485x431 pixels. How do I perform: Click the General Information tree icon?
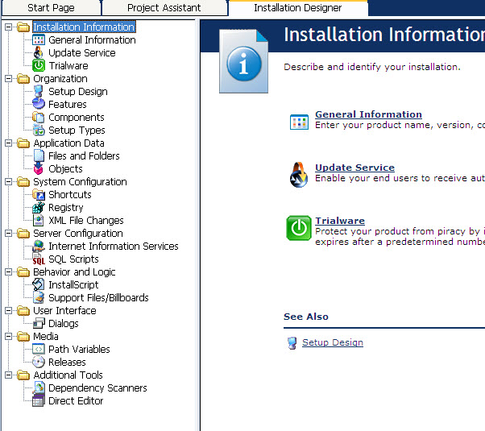[39, 40]
